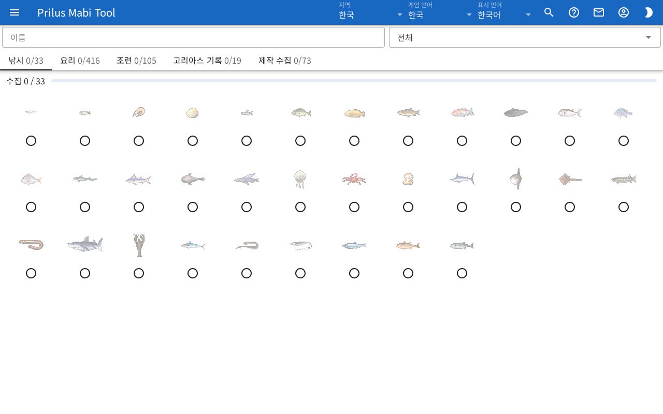Click the Prilus Mabi Tool title
Screen dimensions: 663x414
coord(76,12)
